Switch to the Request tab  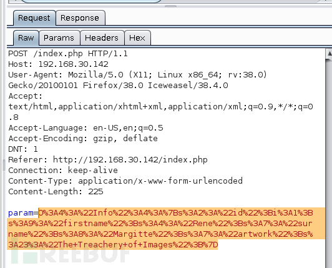(x=34, y=18)
